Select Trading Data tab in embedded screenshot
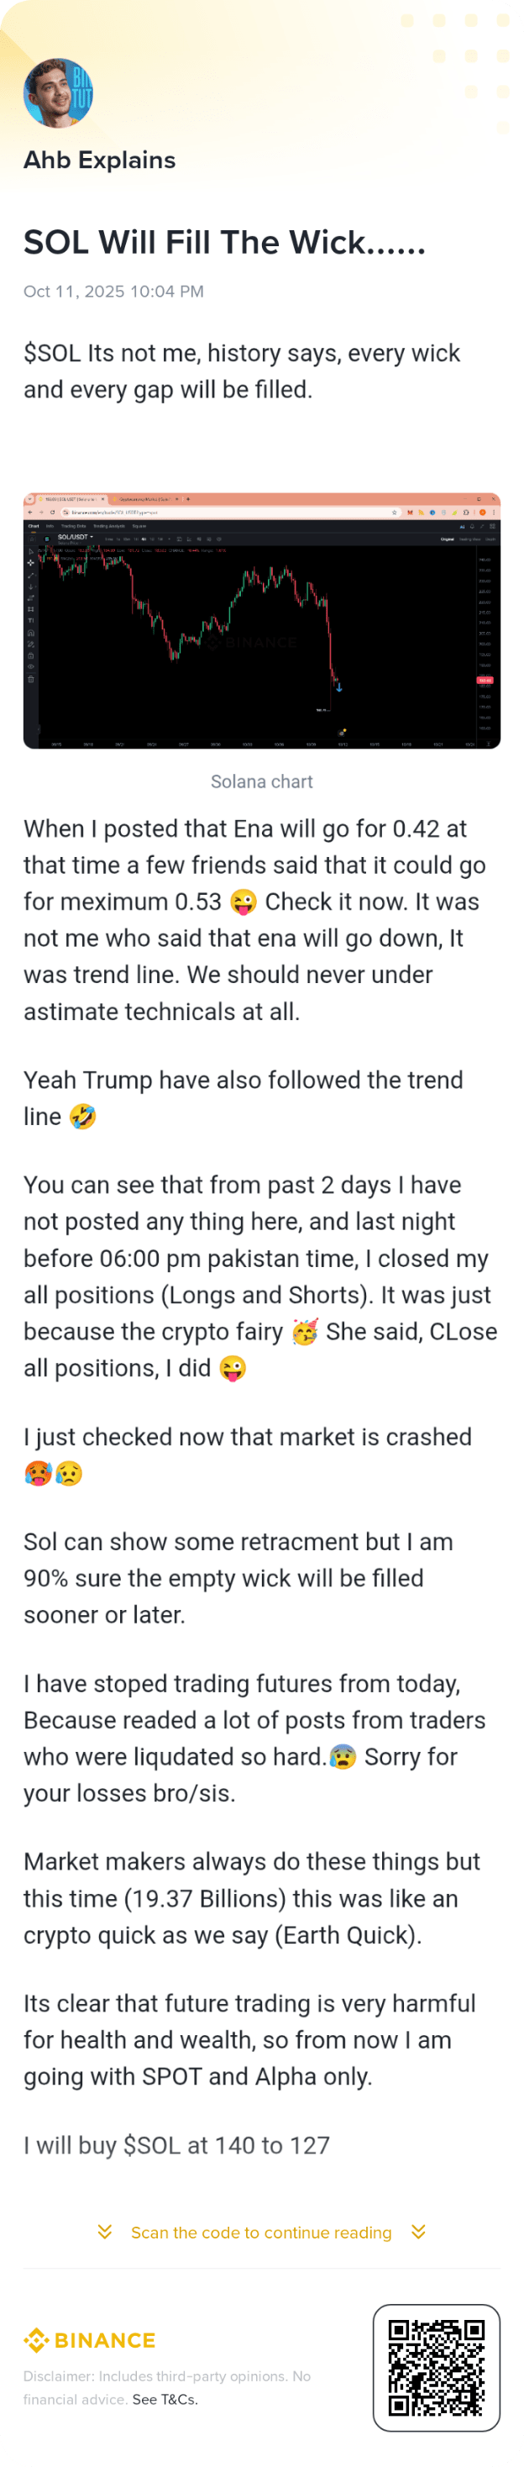This screenshot has width=524, height=2467. coord(74,526)
